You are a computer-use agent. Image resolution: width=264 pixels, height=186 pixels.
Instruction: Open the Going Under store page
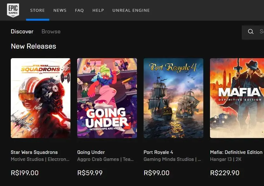(91, 152)
